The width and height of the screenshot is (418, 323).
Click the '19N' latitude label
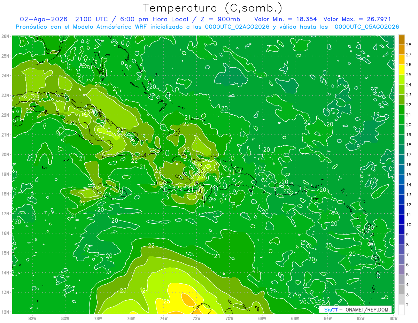tap(5, 174)
